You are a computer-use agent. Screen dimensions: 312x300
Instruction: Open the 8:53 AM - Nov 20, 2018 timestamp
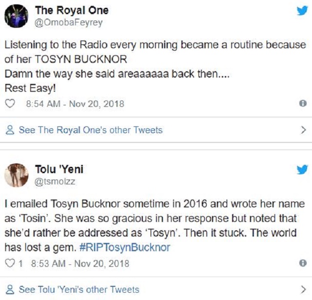pyautogui.click(x=80, y=263)
